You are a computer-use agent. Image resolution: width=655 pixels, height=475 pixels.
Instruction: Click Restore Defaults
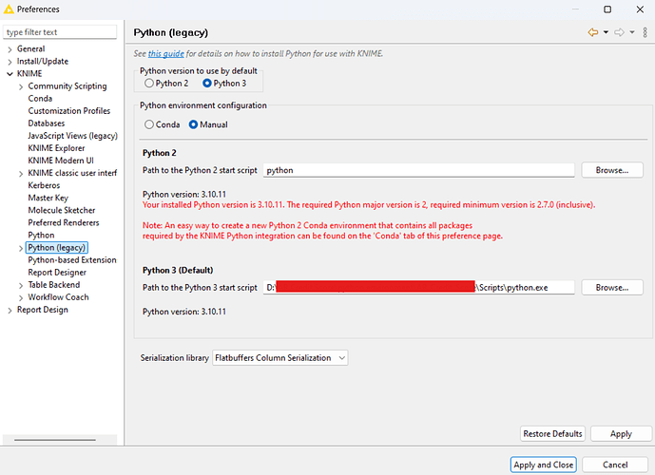click(552, 434)
